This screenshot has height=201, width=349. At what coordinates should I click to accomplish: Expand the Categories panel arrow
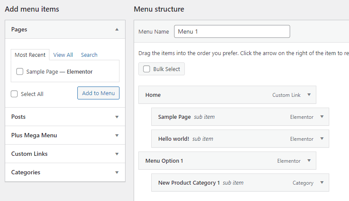(x=117, y=173)
